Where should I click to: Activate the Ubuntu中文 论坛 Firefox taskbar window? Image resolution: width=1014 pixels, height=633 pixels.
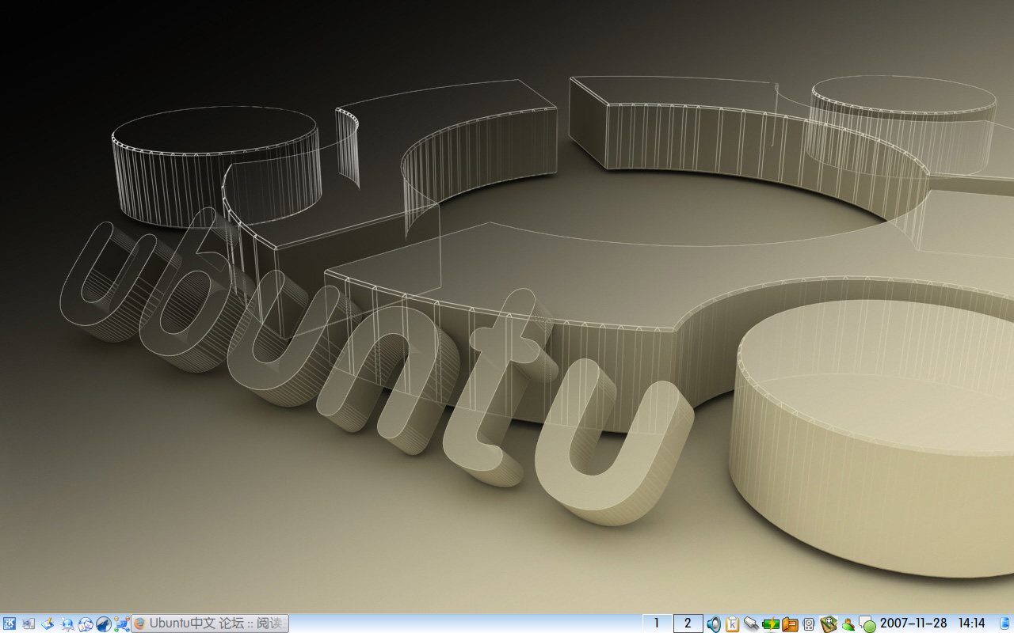point(210,624)
